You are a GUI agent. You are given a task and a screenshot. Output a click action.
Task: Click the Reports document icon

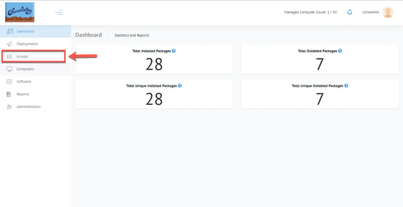pyautogui.click(x=9, y=94)
